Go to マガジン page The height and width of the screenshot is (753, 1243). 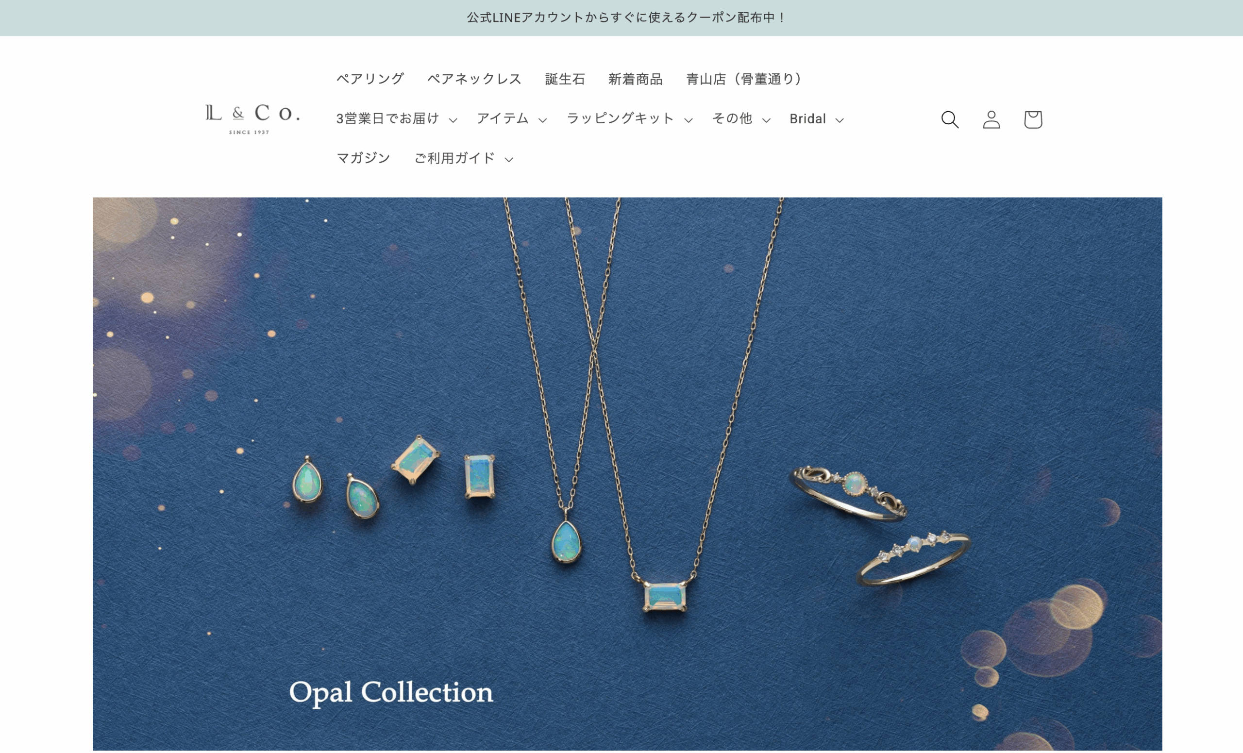pyautogui.click(x=363, y=158)
